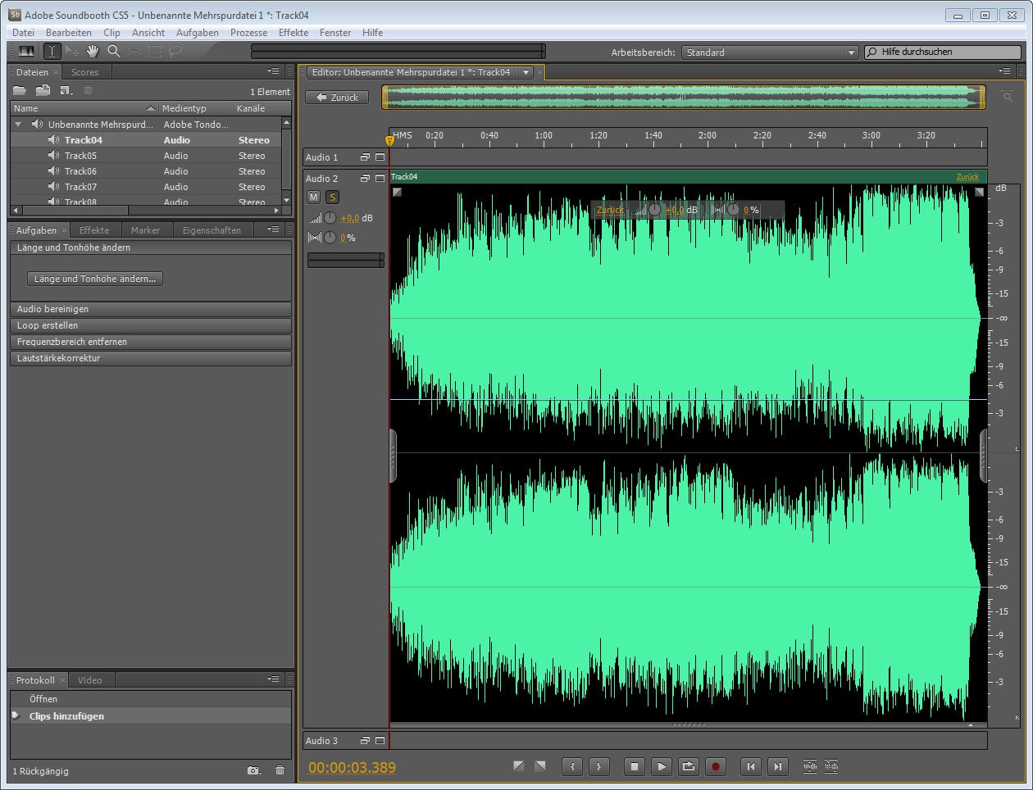Click the Zurück button above the waveform
The width and height of the screenshot is (1033, 790).
337,98
